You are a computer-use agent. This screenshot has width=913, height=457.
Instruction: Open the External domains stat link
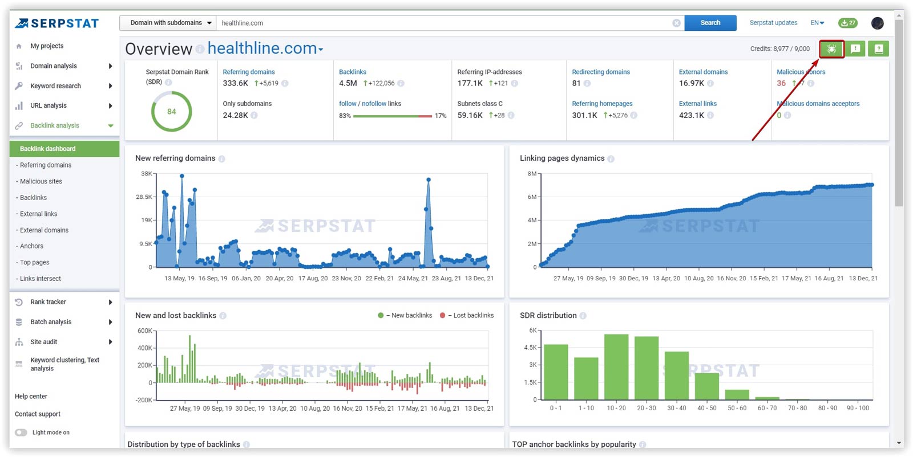tap(703, 72)
